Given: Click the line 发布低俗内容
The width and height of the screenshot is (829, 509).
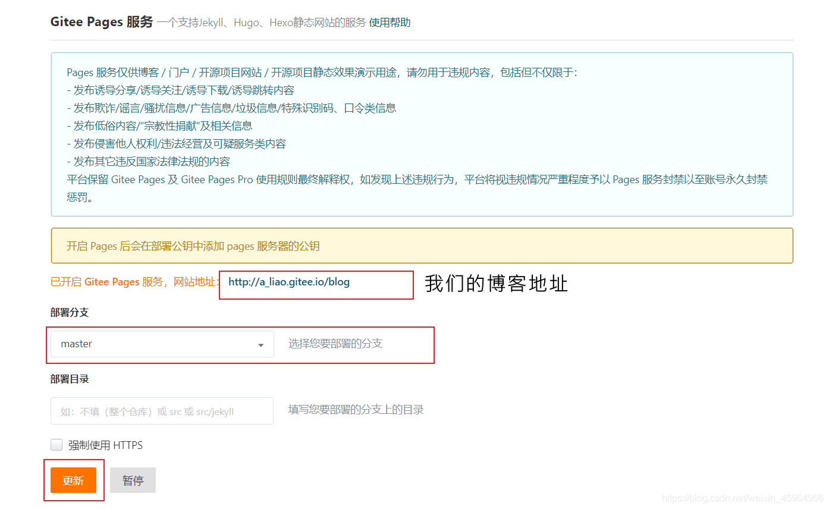Looking at the screenshot, I should pyautogui.click(x=159, y=126).
